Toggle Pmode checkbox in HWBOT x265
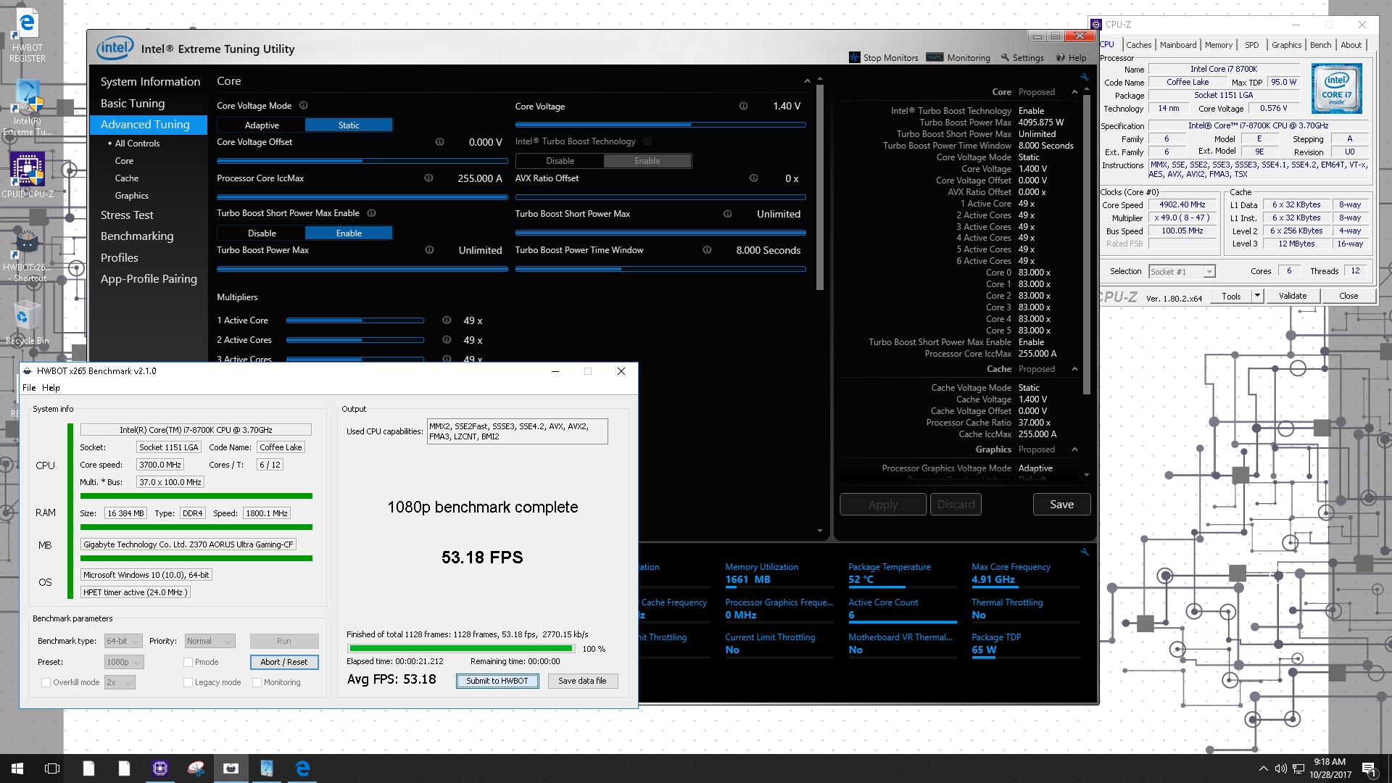This screenshot has width=1392, height=783. pos(188,662)
